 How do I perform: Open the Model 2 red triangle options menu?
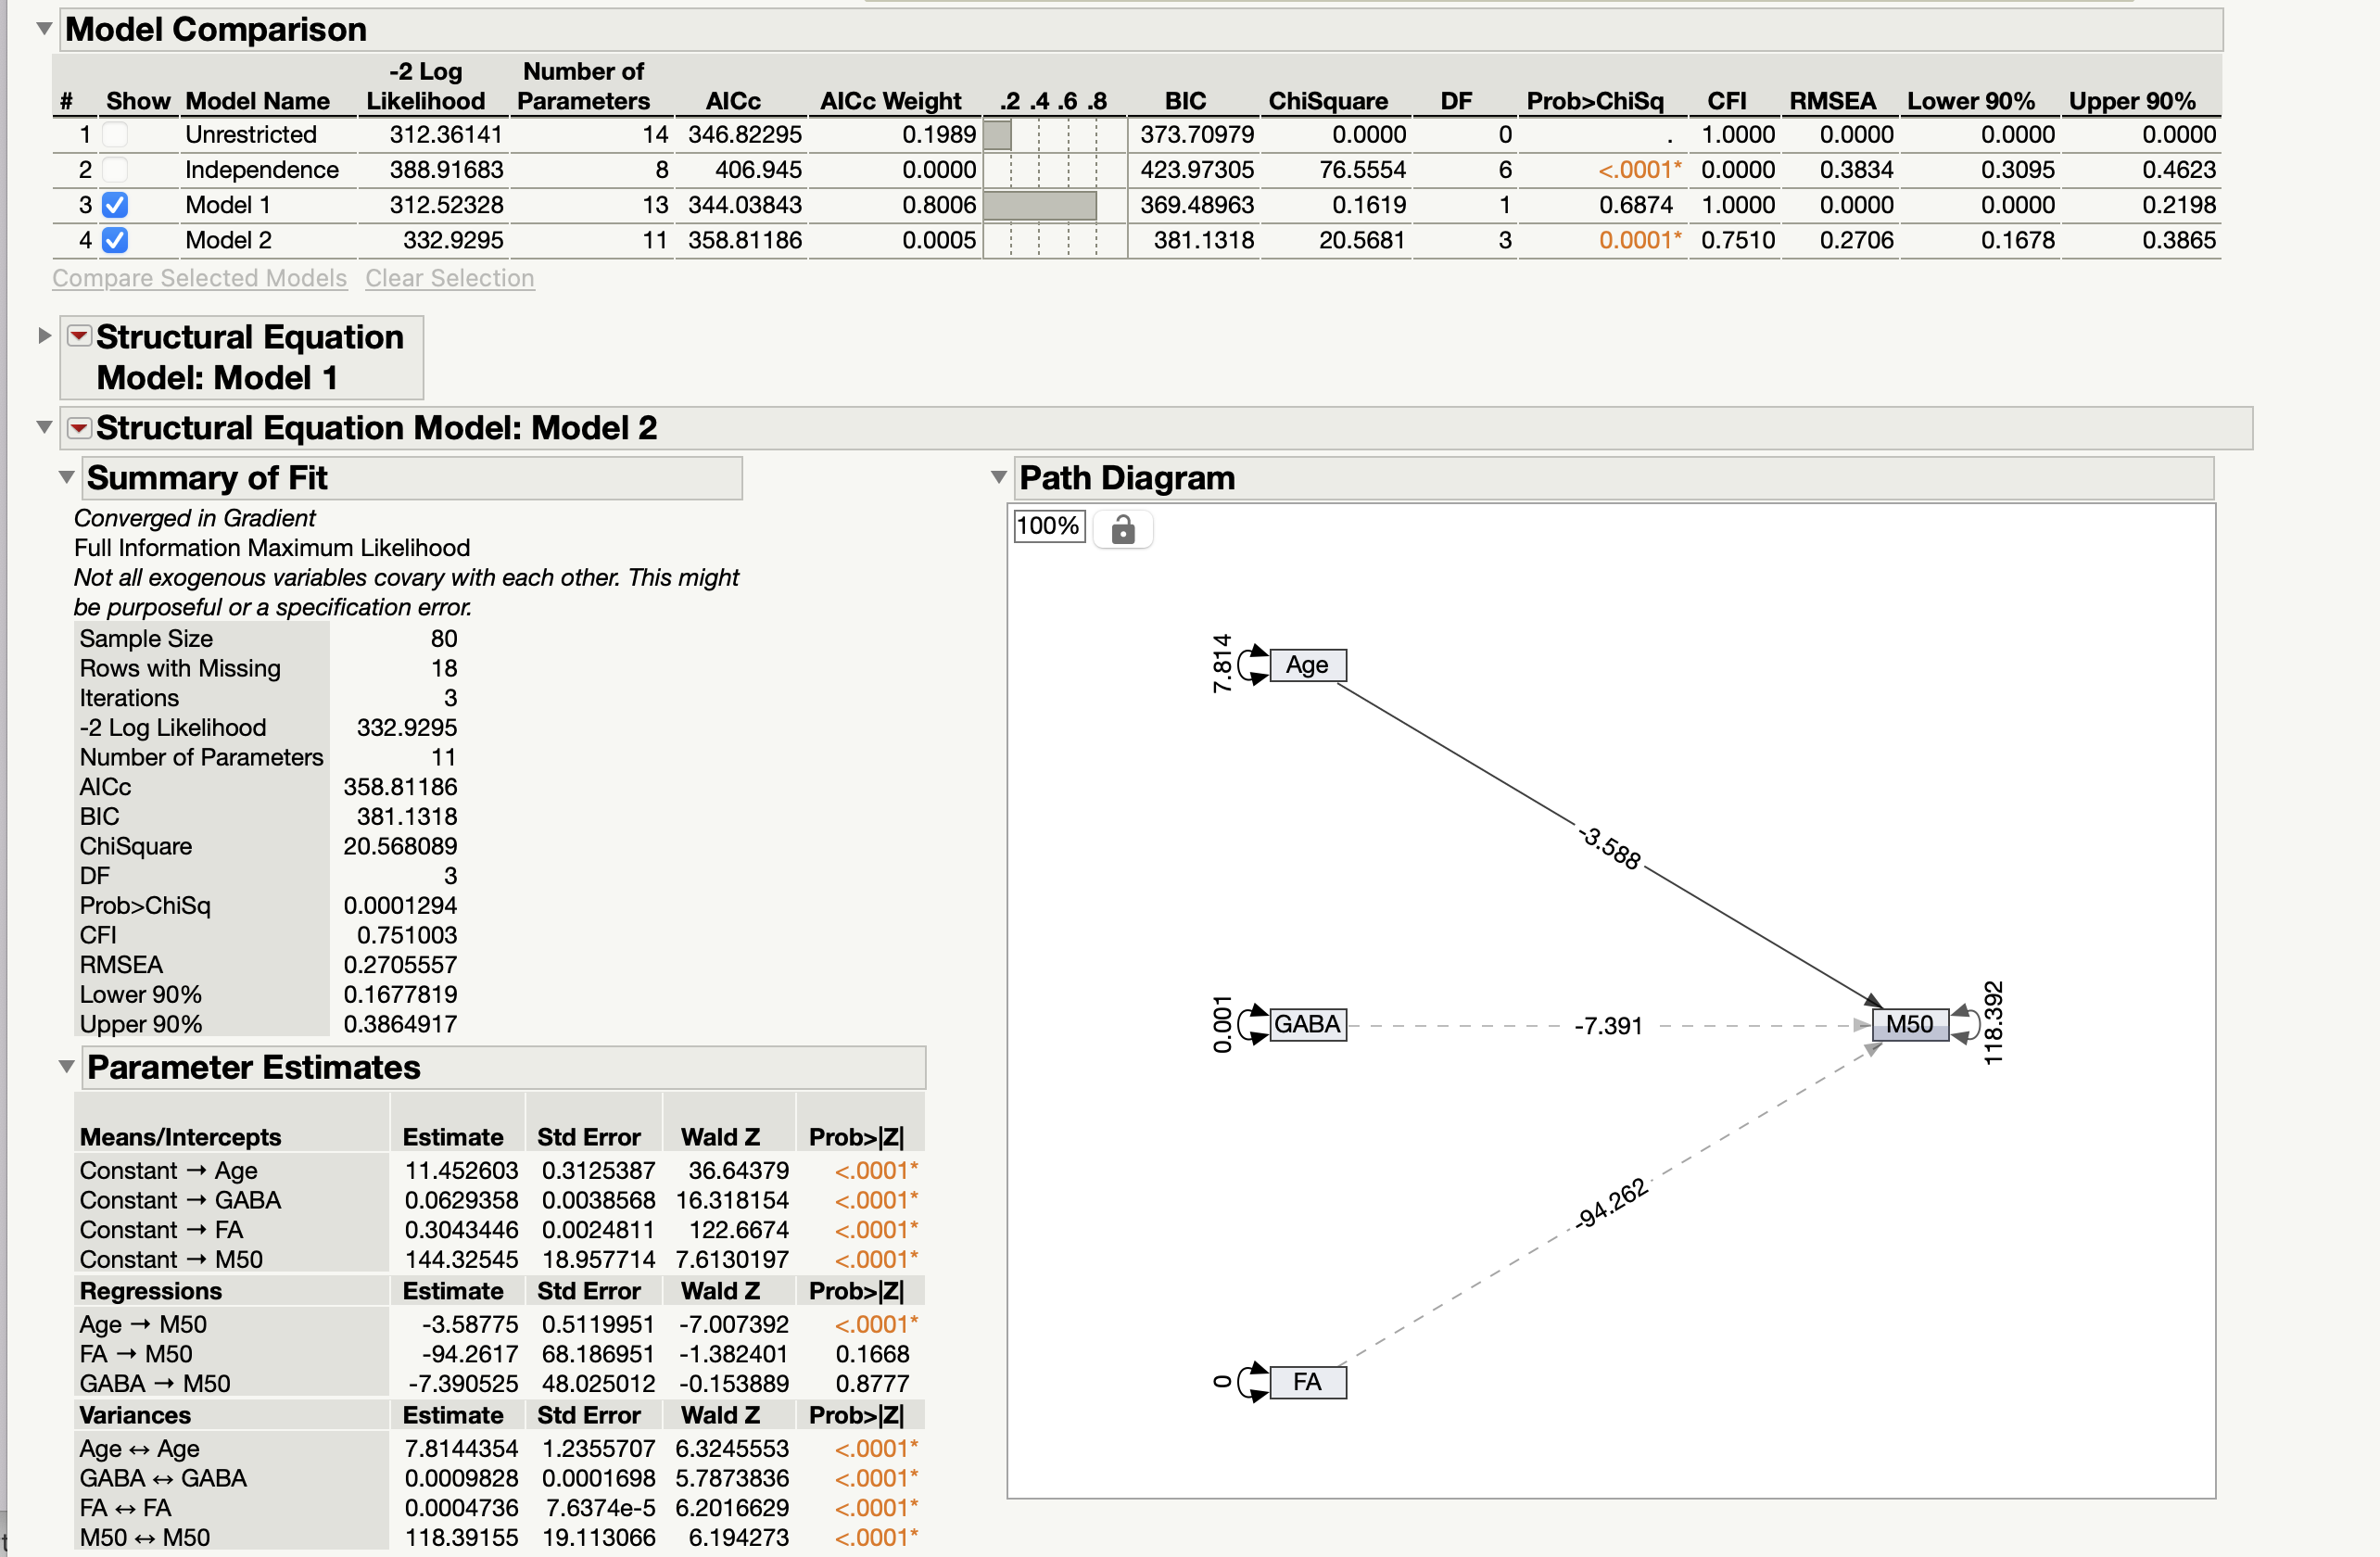pyautogui.click(x=78, y=427)
